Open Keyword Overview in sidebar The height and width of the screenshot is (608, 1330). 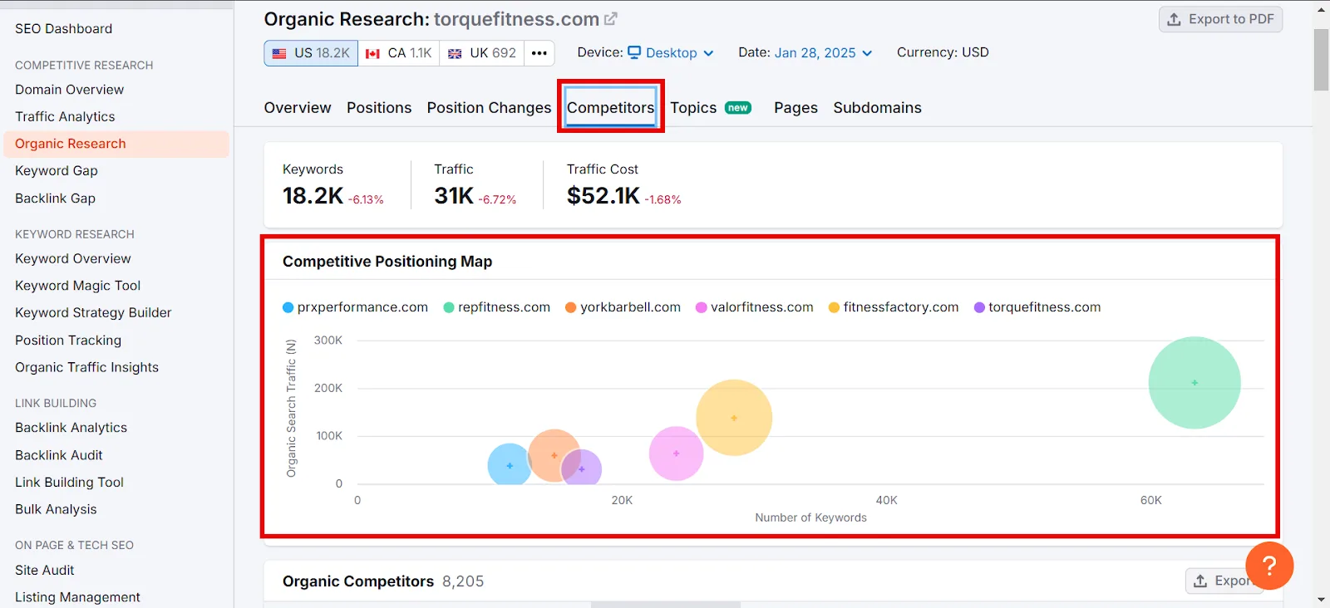(x=73, y=259)
